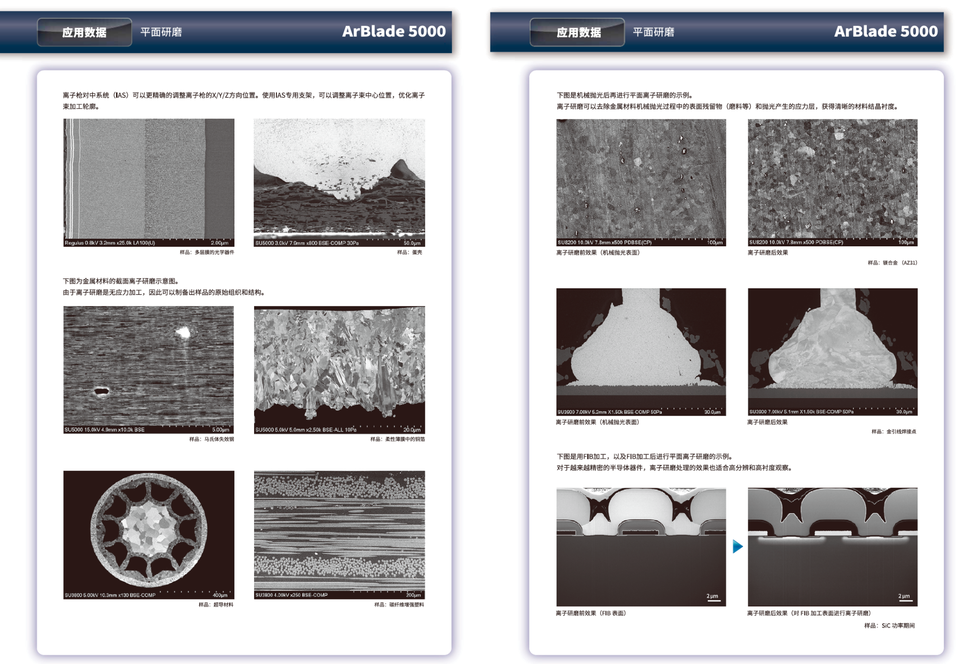
Task: Click the caption about FIB 加工表面进行离子研磨
Action: coord(809,613)
